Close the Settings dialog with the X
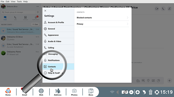This screenshot has height=97, width=174. pyautogui.click(x=45, y=11)
